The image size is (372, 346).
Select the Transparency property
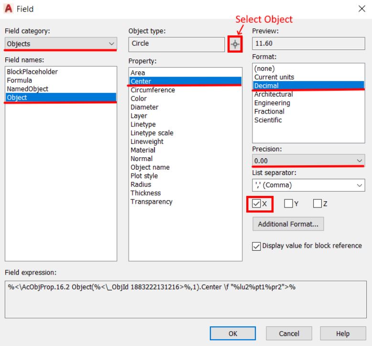coord(186,201)
